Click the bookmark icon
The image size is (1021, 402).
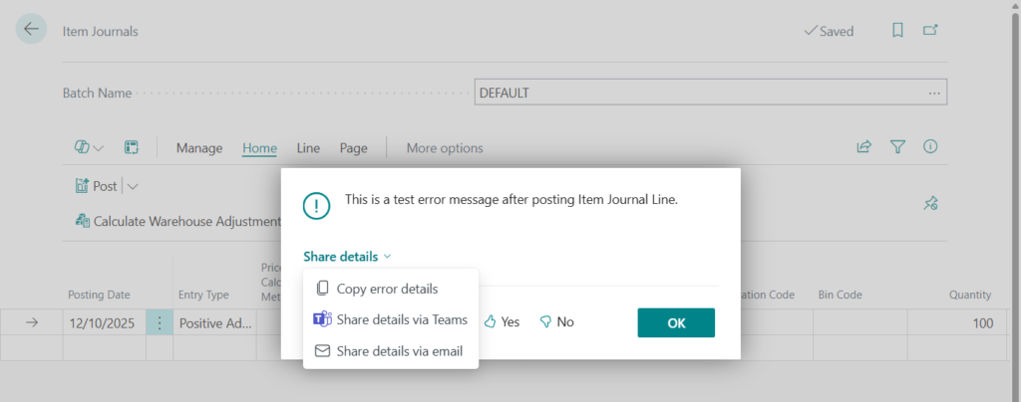897,31
